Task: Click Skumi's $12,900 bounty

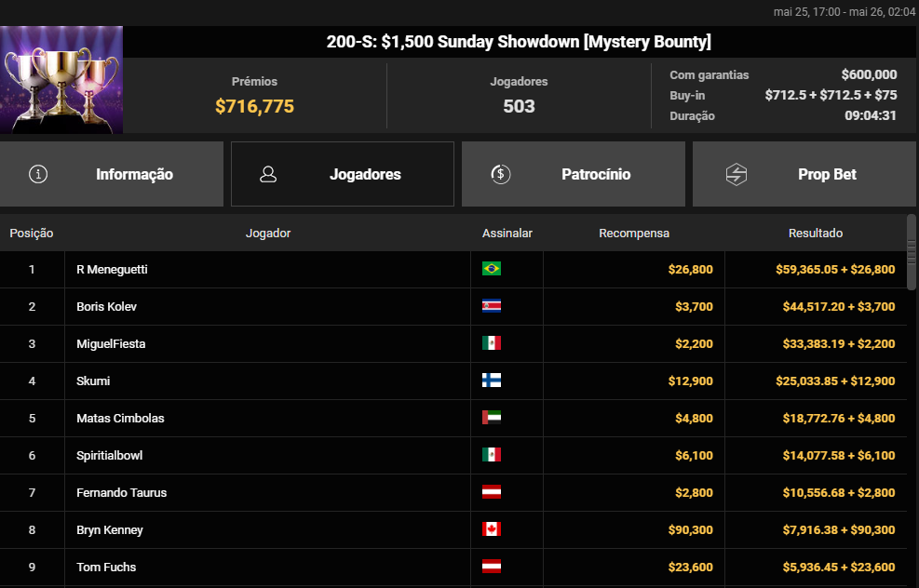Action: [691, 381]
